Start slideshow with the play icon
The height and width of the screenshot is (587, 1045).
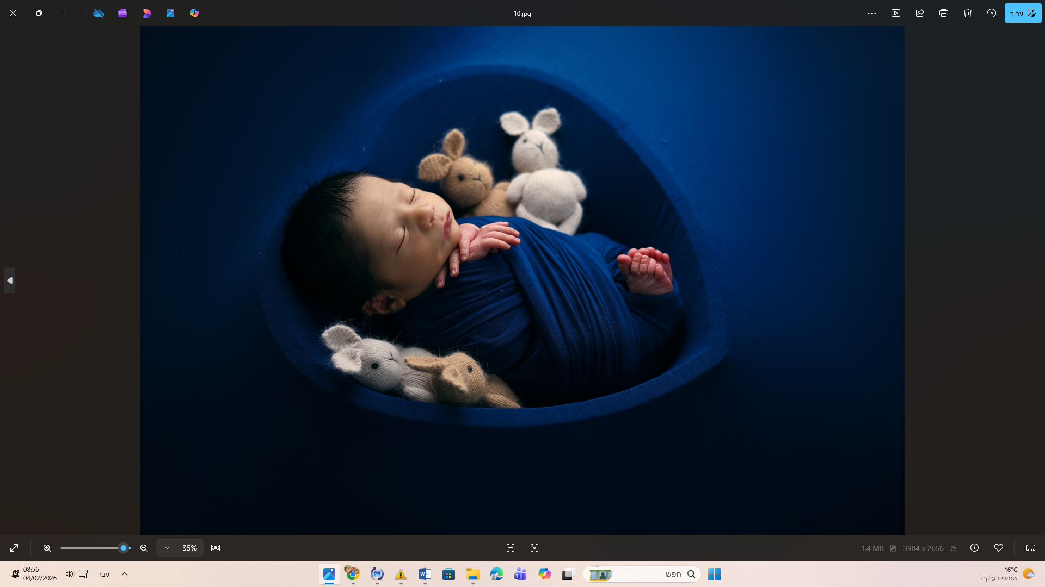(x=896, y=13)
